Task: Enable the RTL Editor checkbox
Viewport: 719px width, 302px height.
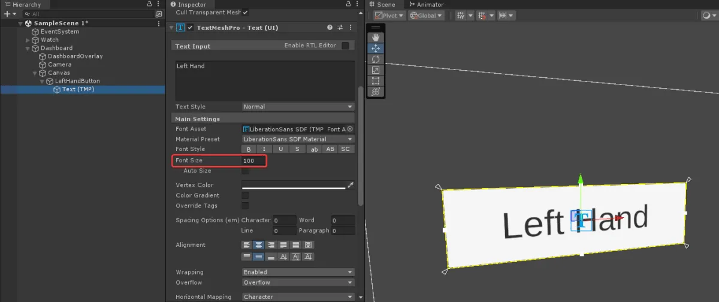Action: [x=345, y=46]
